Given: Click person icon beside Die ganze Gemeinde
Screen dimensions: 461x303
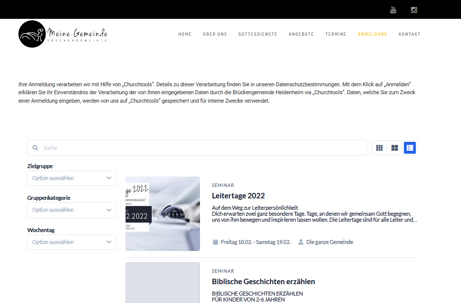Looking at the screenshot, I should 301,242.
